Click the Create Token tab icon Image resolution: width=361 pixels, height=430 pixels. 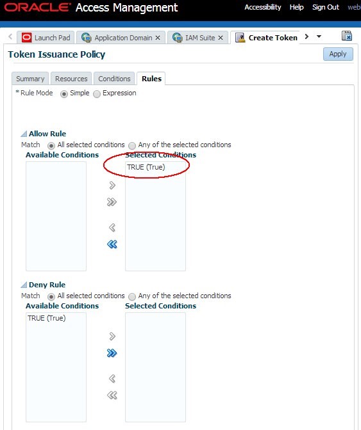[x=240, y=38]
